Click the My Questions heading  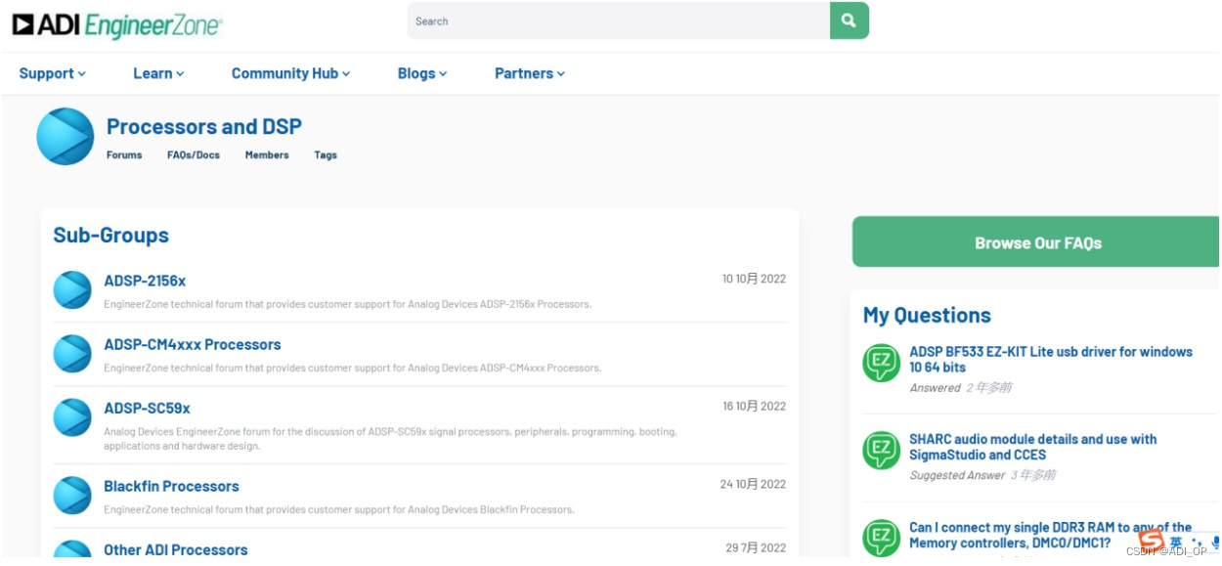(927, 315)
